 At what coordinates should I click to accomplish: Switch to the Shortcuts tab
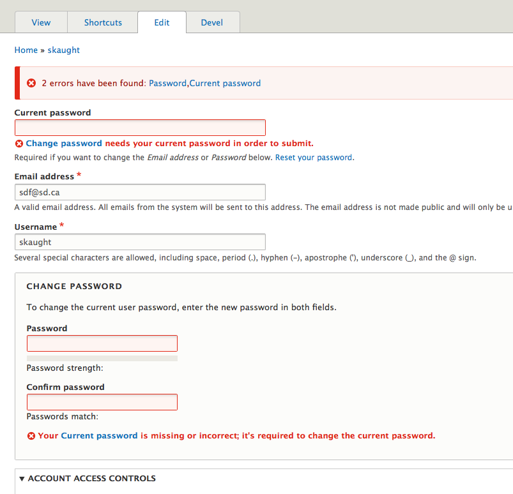point(103,22)
